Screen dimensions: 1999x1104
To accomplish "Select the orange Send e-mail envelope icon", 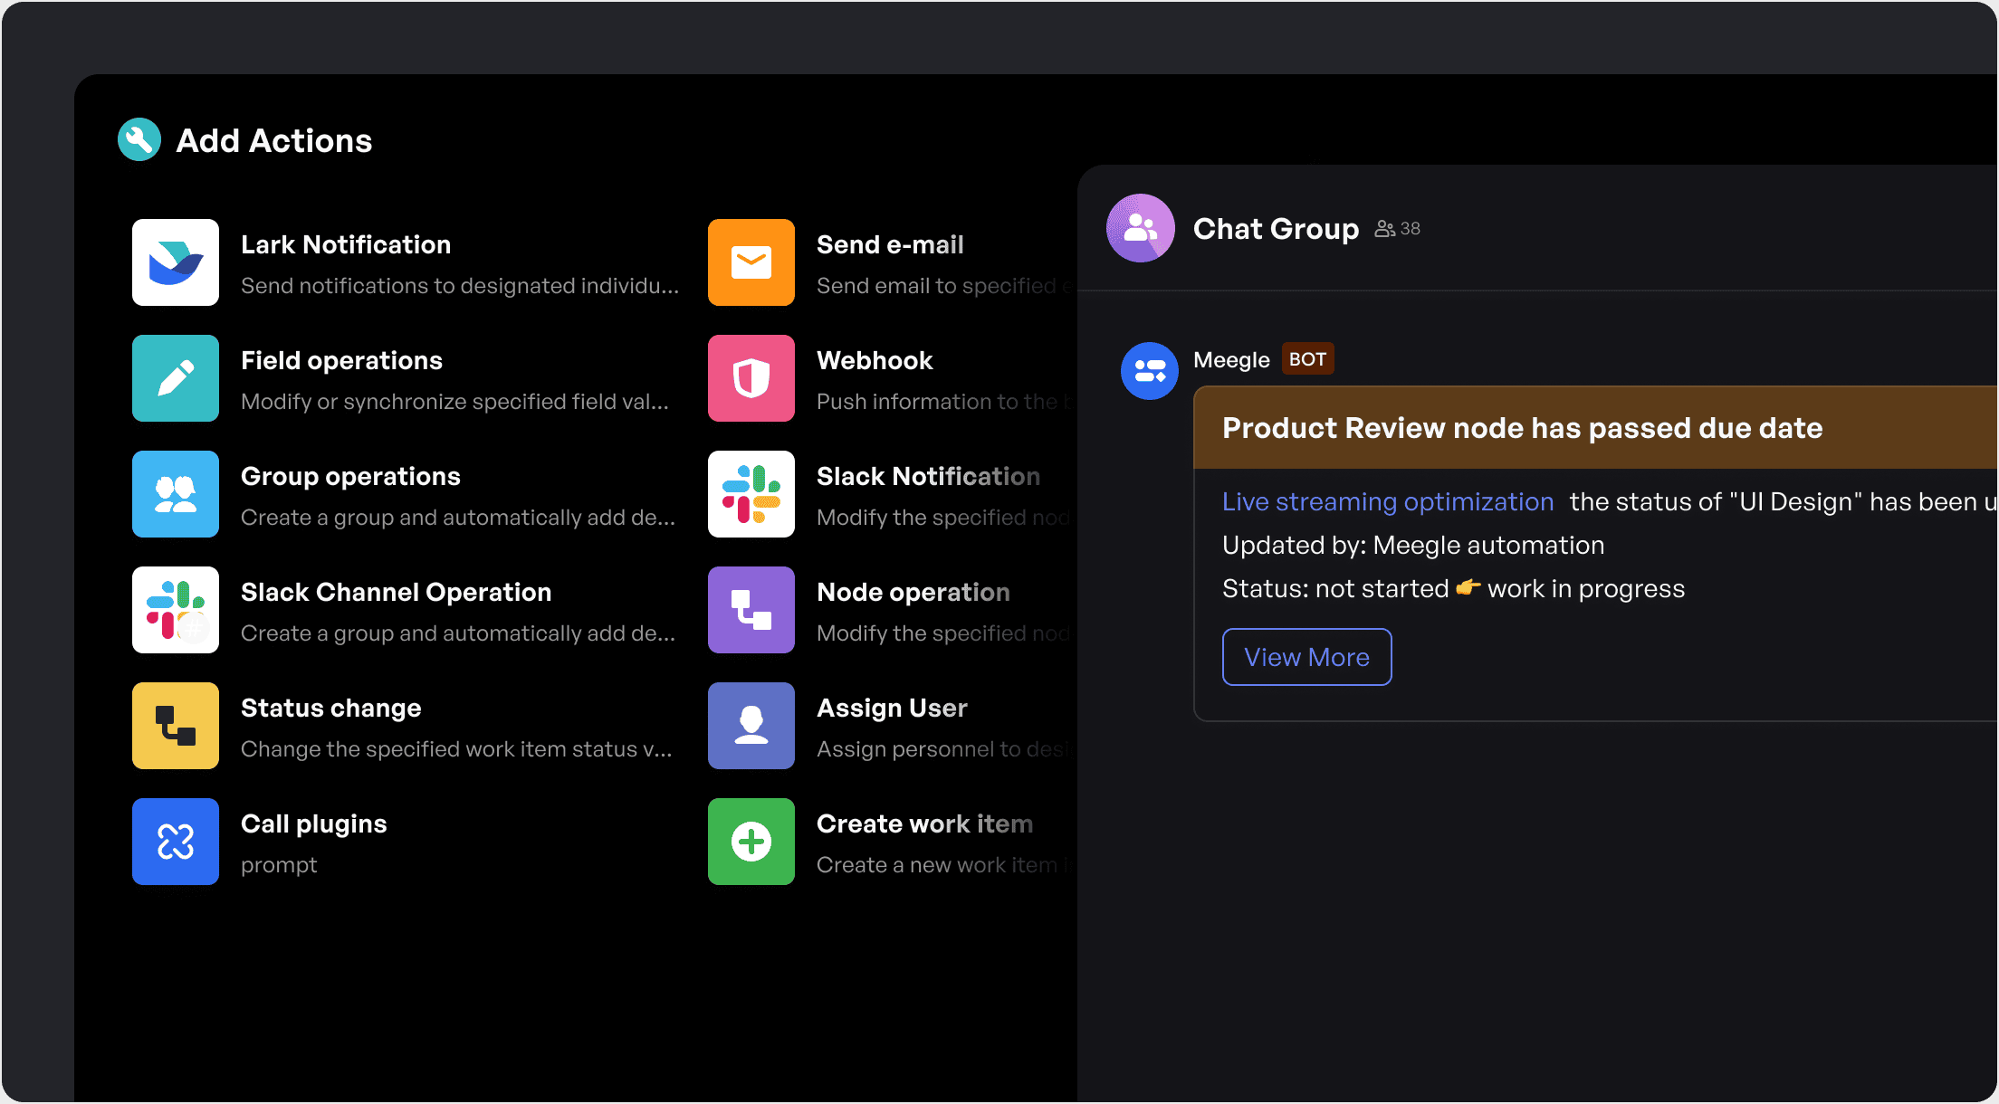I will [751, 262].
